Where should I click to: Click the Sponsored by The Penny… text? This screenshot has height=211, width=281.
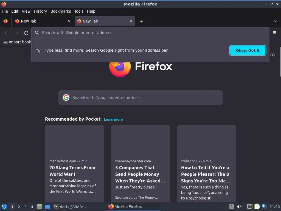pos(137,197)
